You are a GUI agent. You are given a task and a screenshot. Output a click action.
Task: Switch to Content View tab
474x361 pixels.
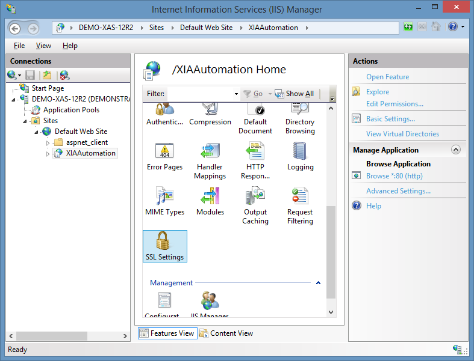click(x=226, y=333)
